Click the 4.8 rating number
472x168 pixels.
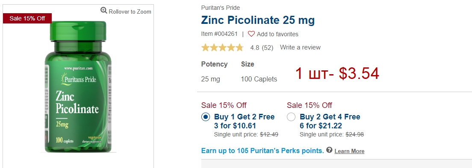pyautogui.click(x=255, y=48)
